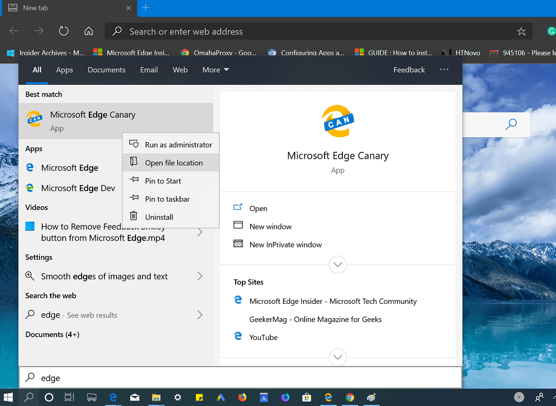Choose Pin to Start from context menu
The image size is (556, 406).
171,181
